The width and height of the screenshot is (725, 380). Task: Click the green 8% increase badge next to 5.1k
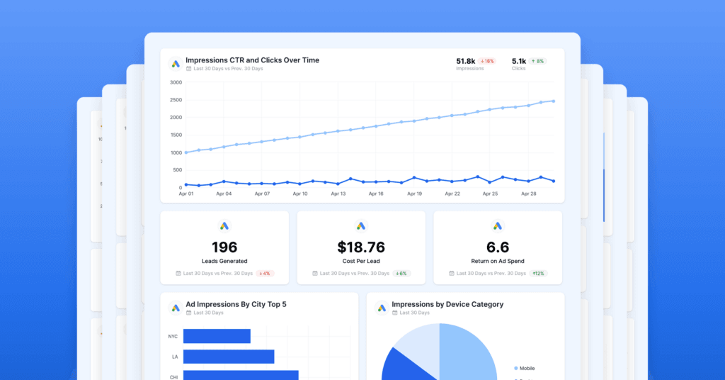pos(538,61)
